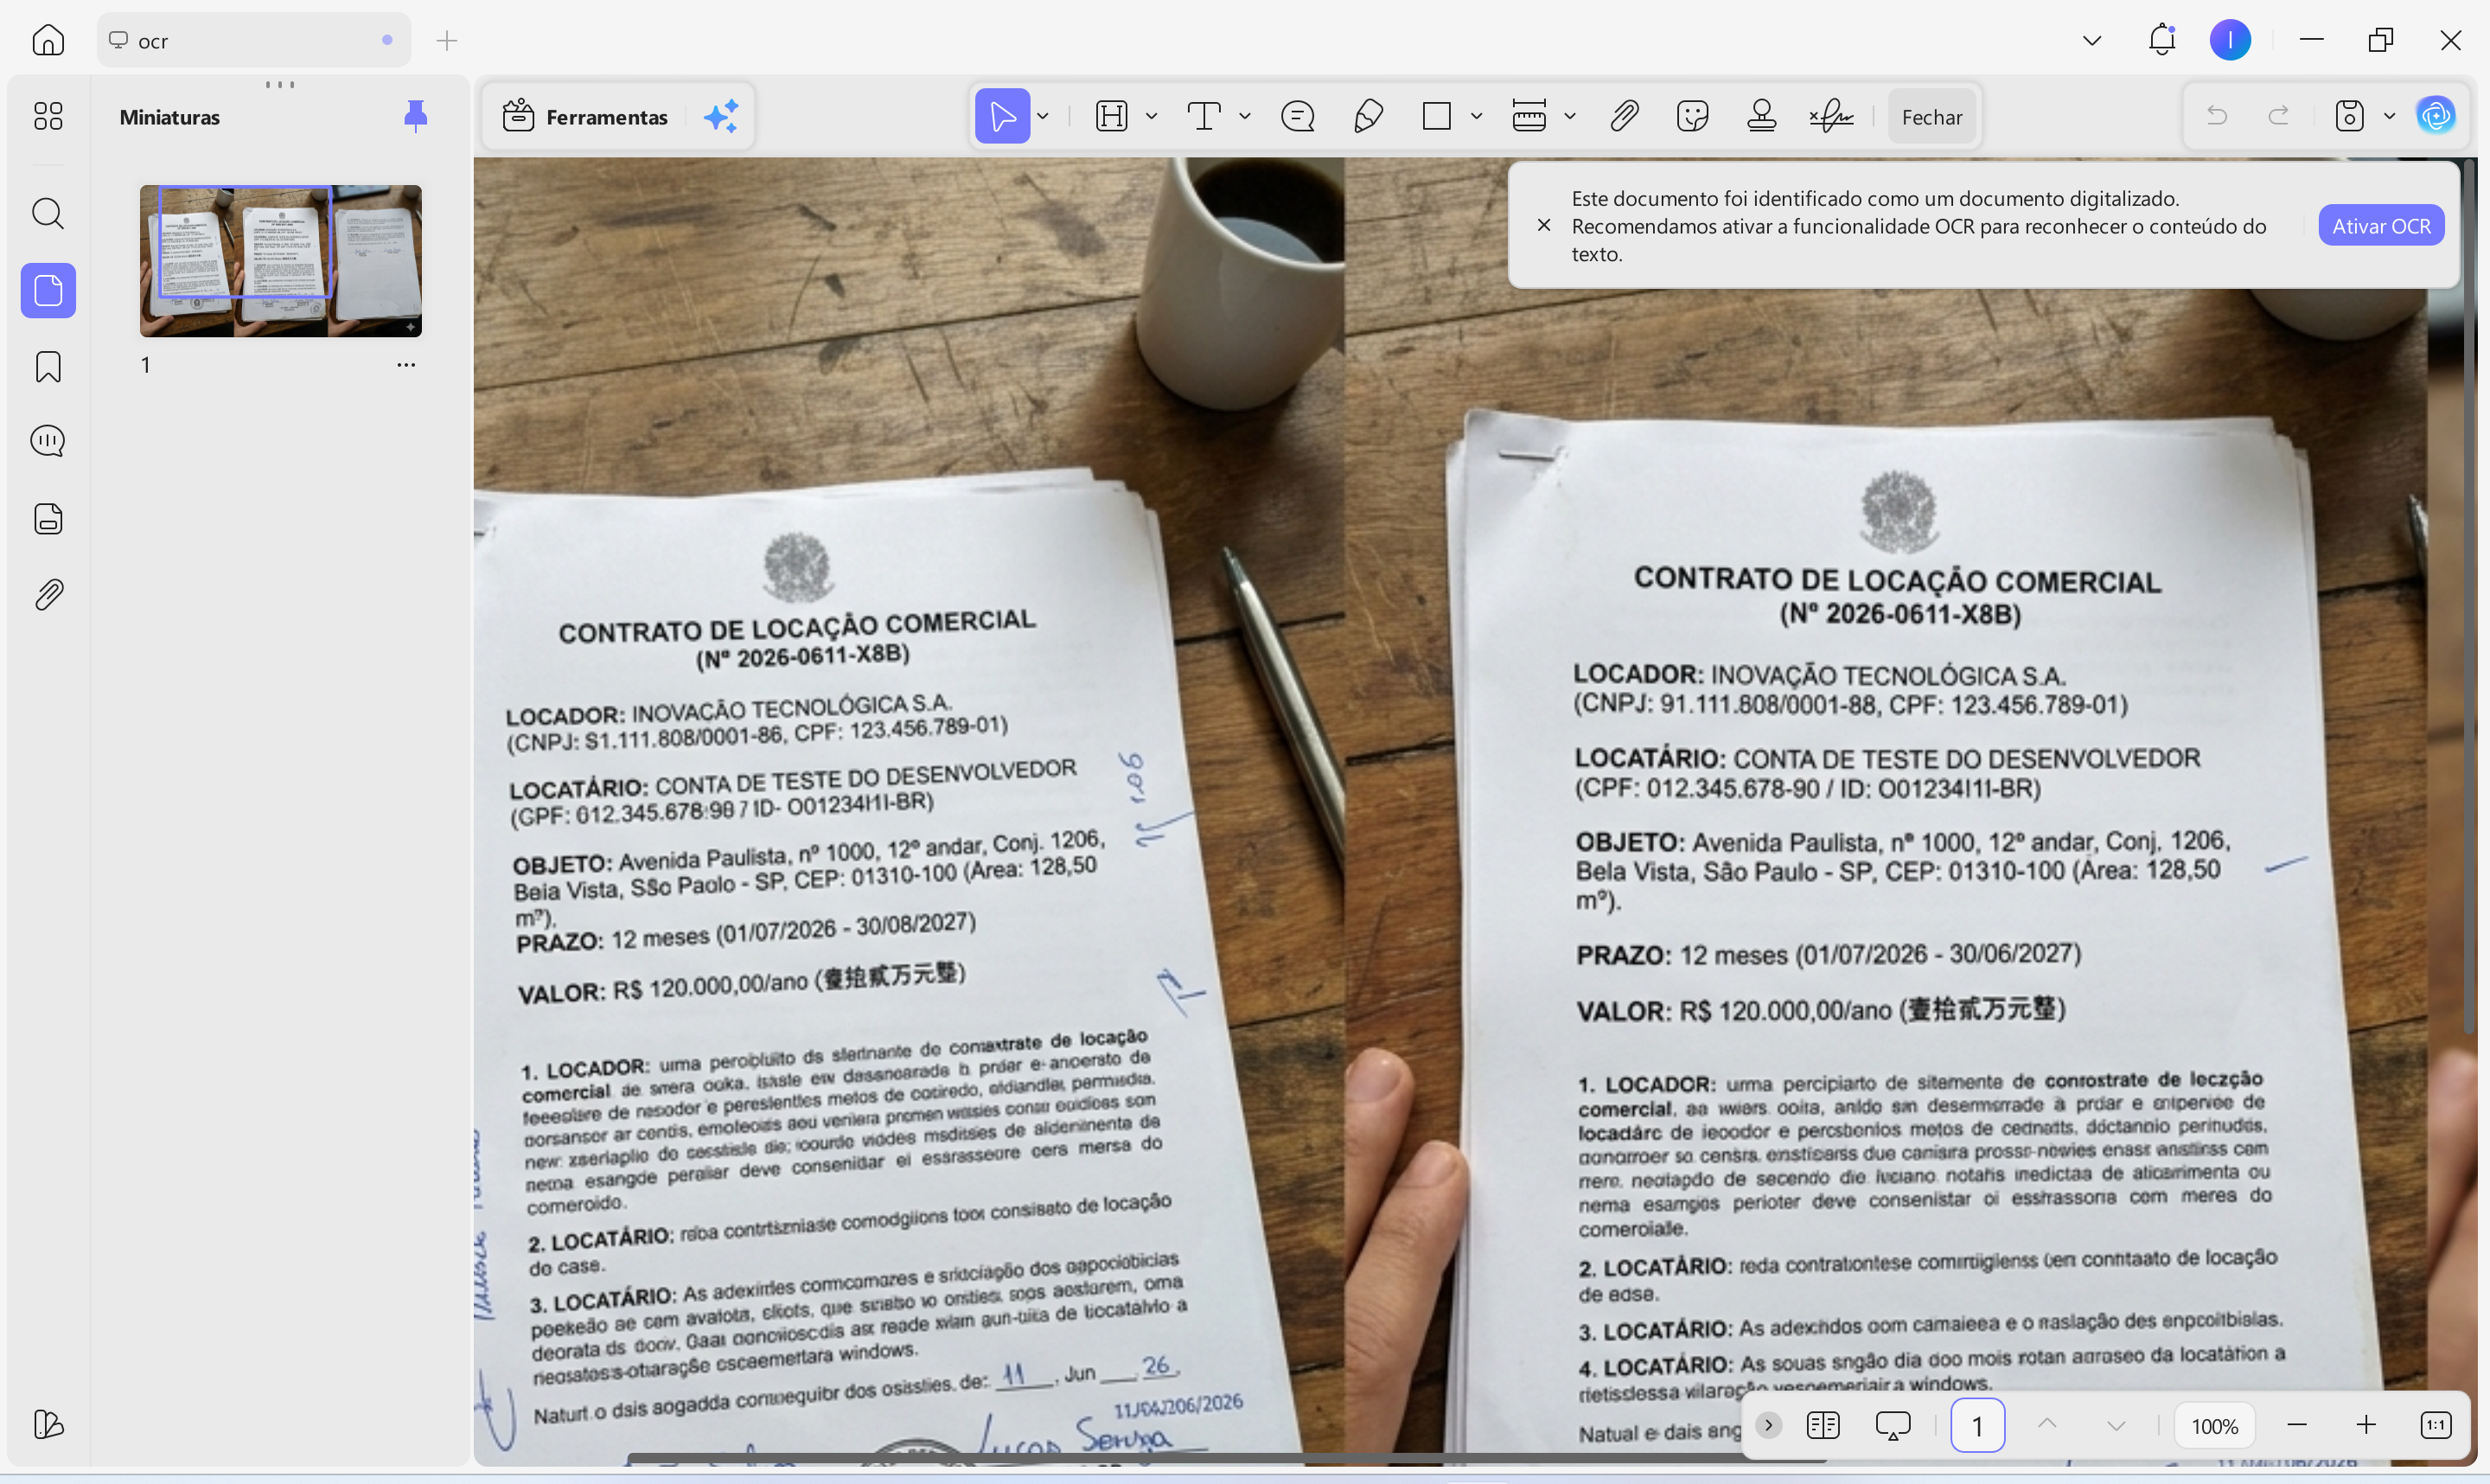Select the Text box tool
Screen dimensions: 2490x1484
coord(1203,116)
